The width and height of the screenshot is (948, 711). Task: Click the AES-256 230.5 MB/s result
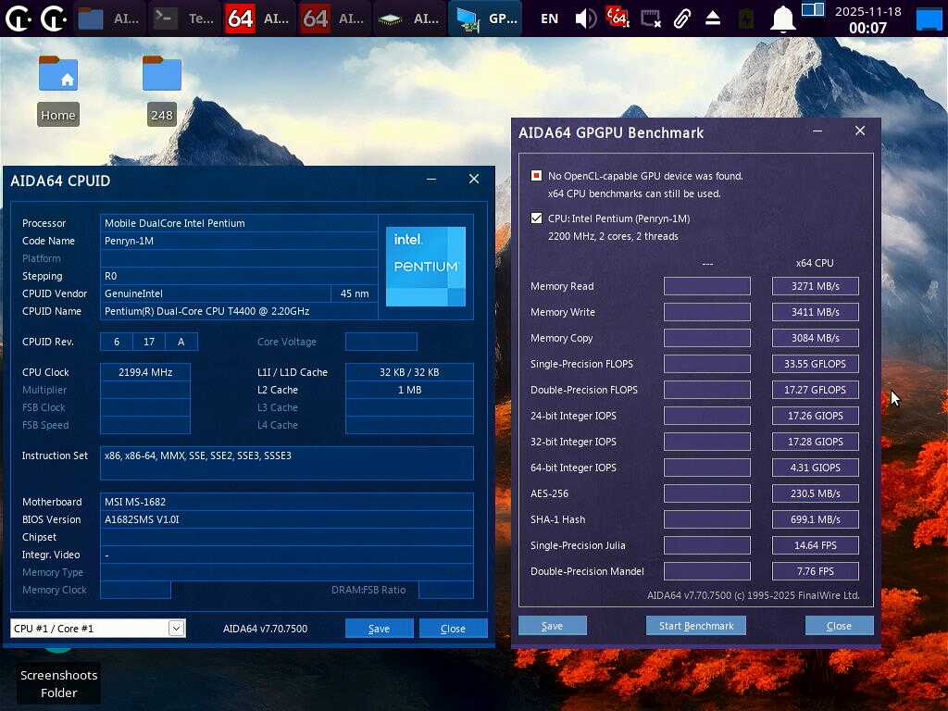click(x=815, y=493)
